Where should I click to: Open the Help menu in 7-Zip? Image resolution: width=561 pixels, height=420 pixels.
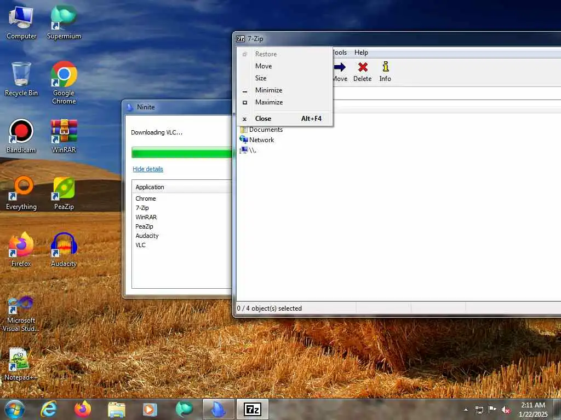[361, 52]
